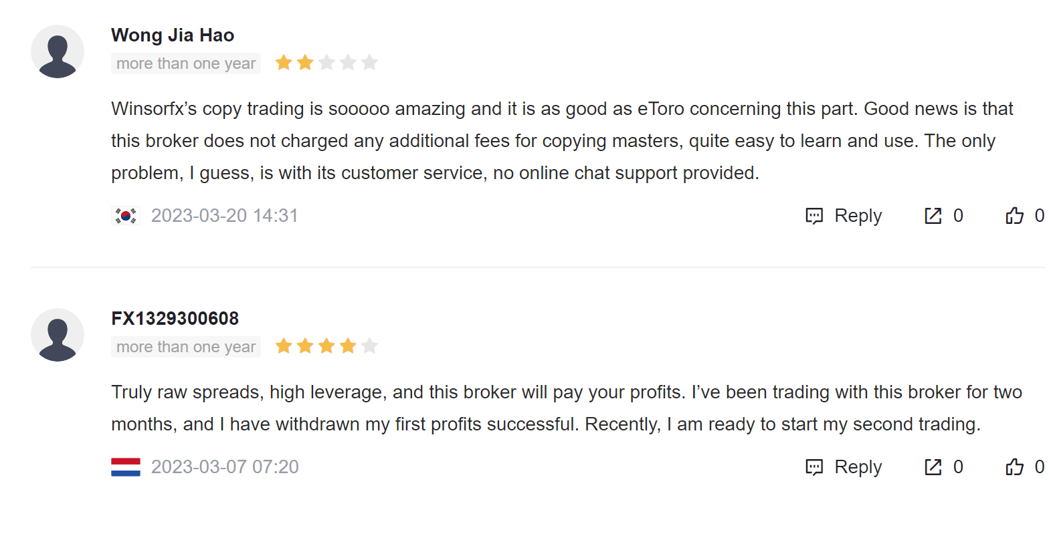This screenshot has width=1049, height=538.
Task: Click the Netherlands flag icon
Action: pos(126,467)
